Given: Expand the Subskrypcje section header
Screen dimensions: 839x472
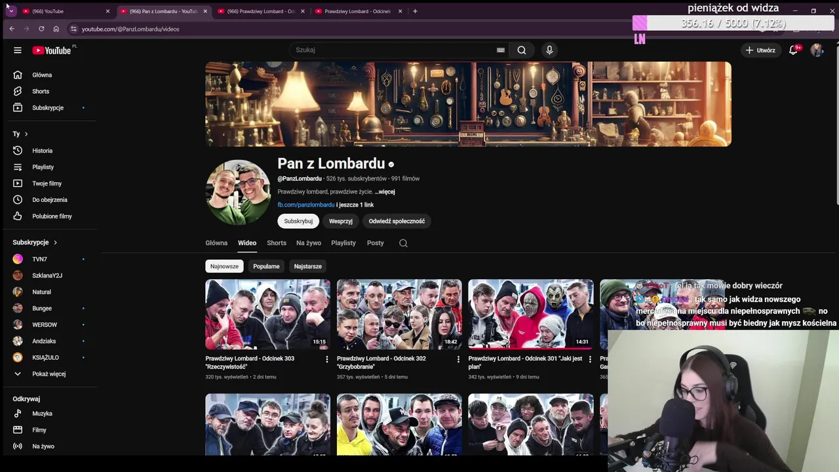Looking at the screenshot, I should [35, 243].
